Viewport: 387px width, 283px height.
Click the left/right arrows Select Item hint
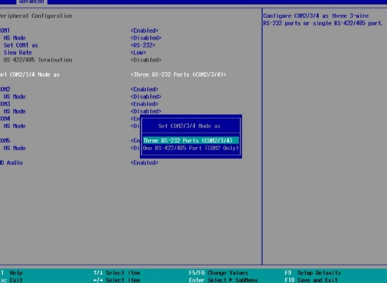[x=117, y=280]
